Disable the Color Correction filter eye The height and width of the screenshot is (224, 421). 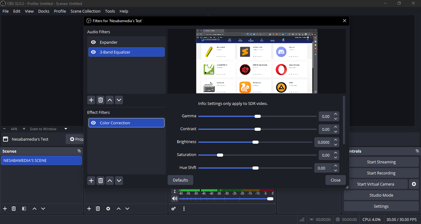93,123
